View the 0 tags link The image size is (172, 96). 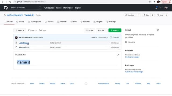tap(42, 30)
